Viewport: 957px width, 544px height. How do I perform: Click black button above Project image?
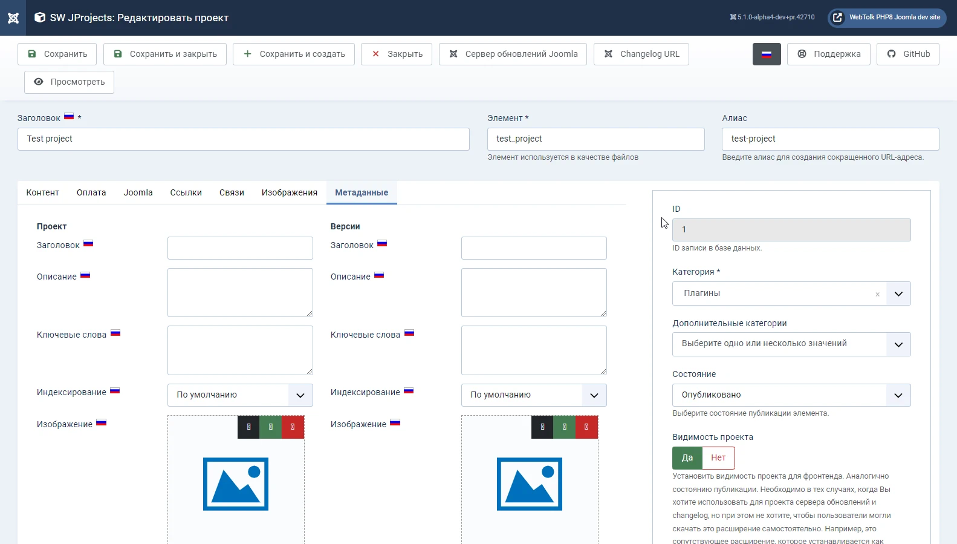click(248, 427)
